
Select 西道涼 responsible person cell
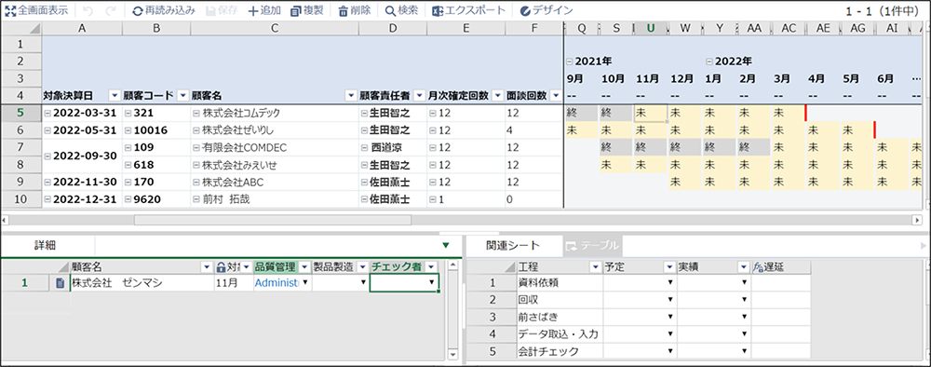393,147
